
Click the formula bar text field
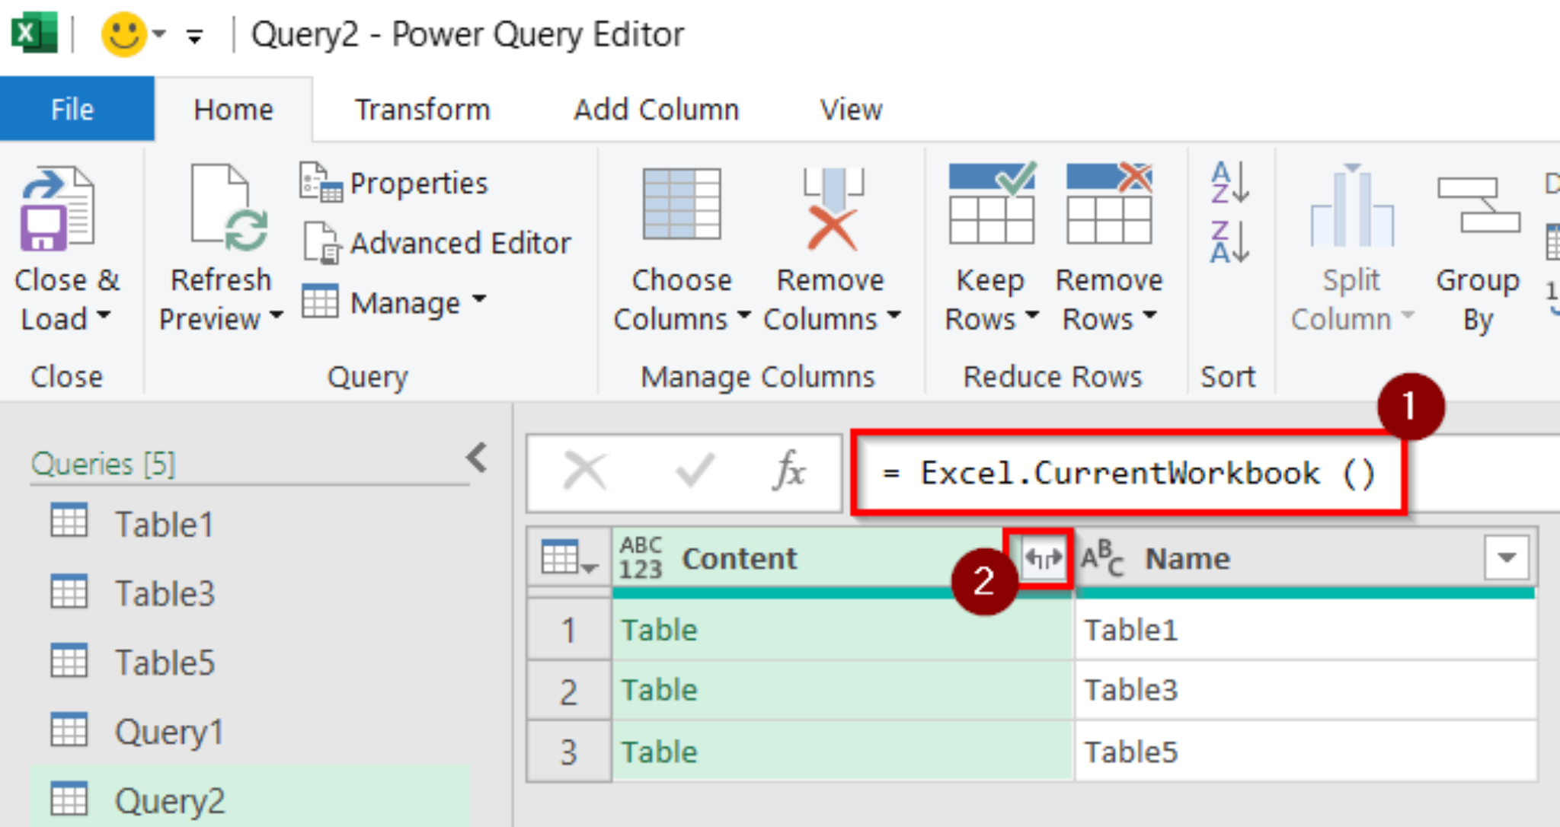pos(1205,473)
